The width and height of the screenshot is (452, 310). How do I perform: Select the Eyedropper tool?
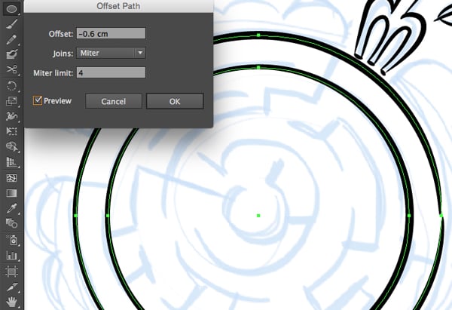click(11, 208)
